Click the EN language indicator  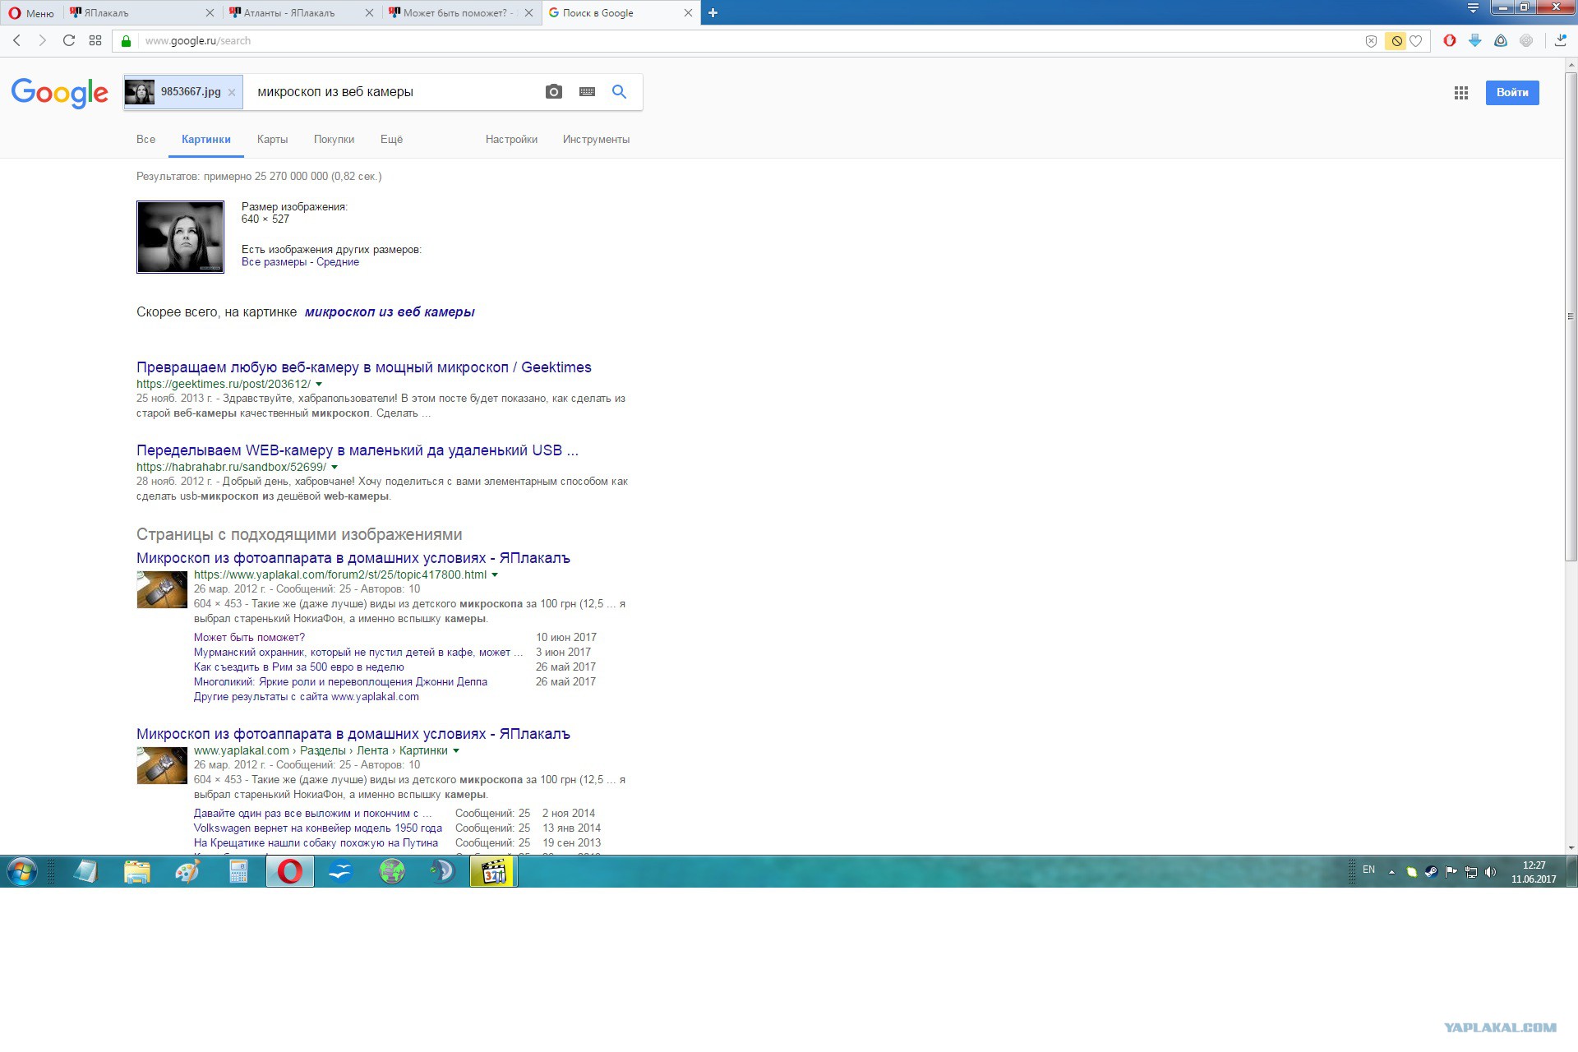1368,870
